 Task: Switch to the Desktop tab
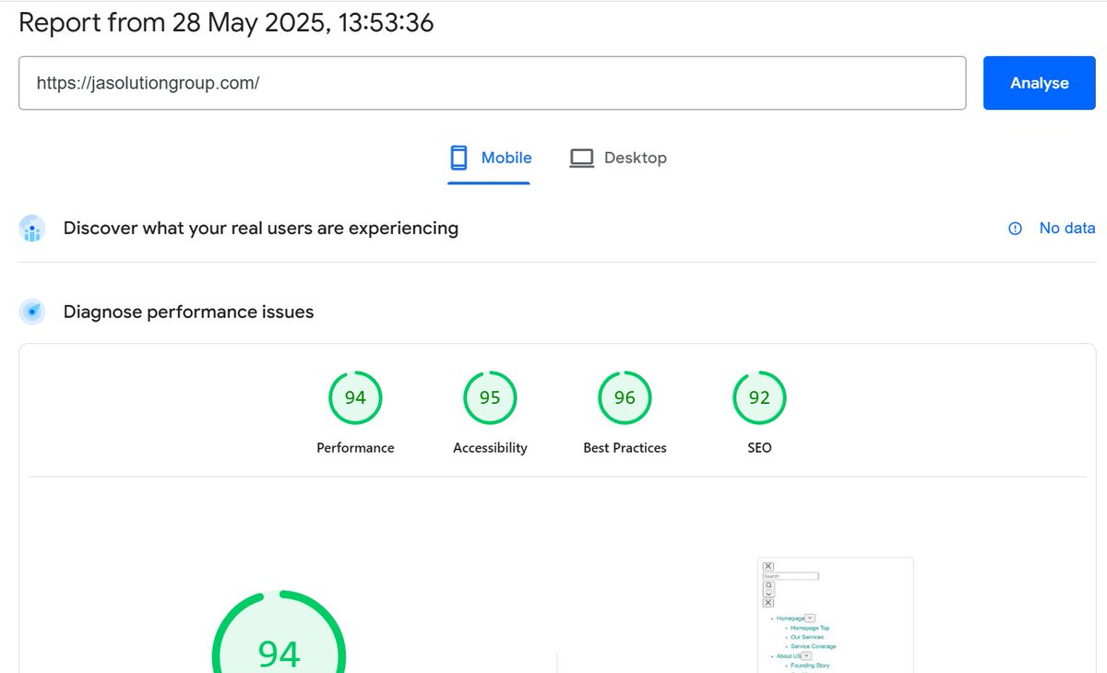pos(618,159)
